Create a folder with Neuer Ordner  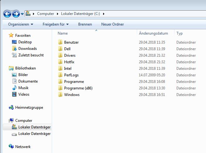pos(112,24)
